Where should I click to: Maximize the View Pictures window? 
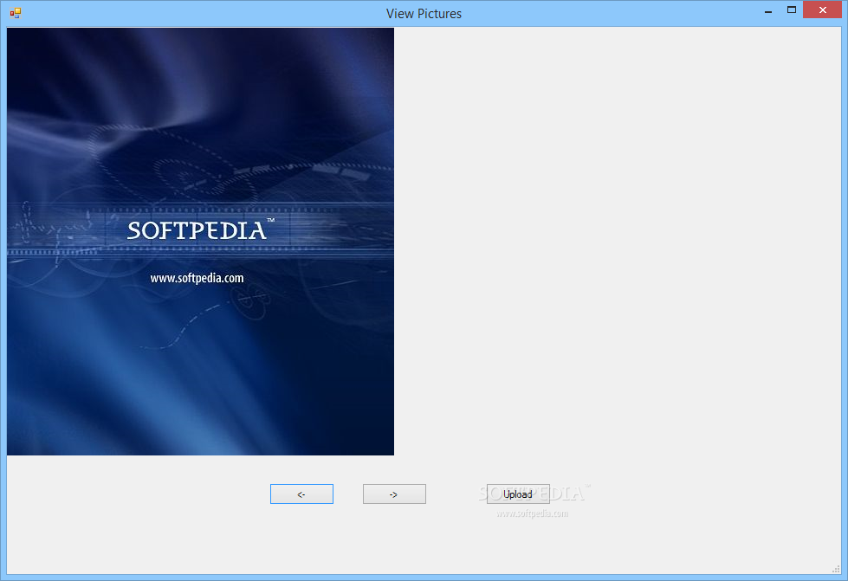[791, 10]
